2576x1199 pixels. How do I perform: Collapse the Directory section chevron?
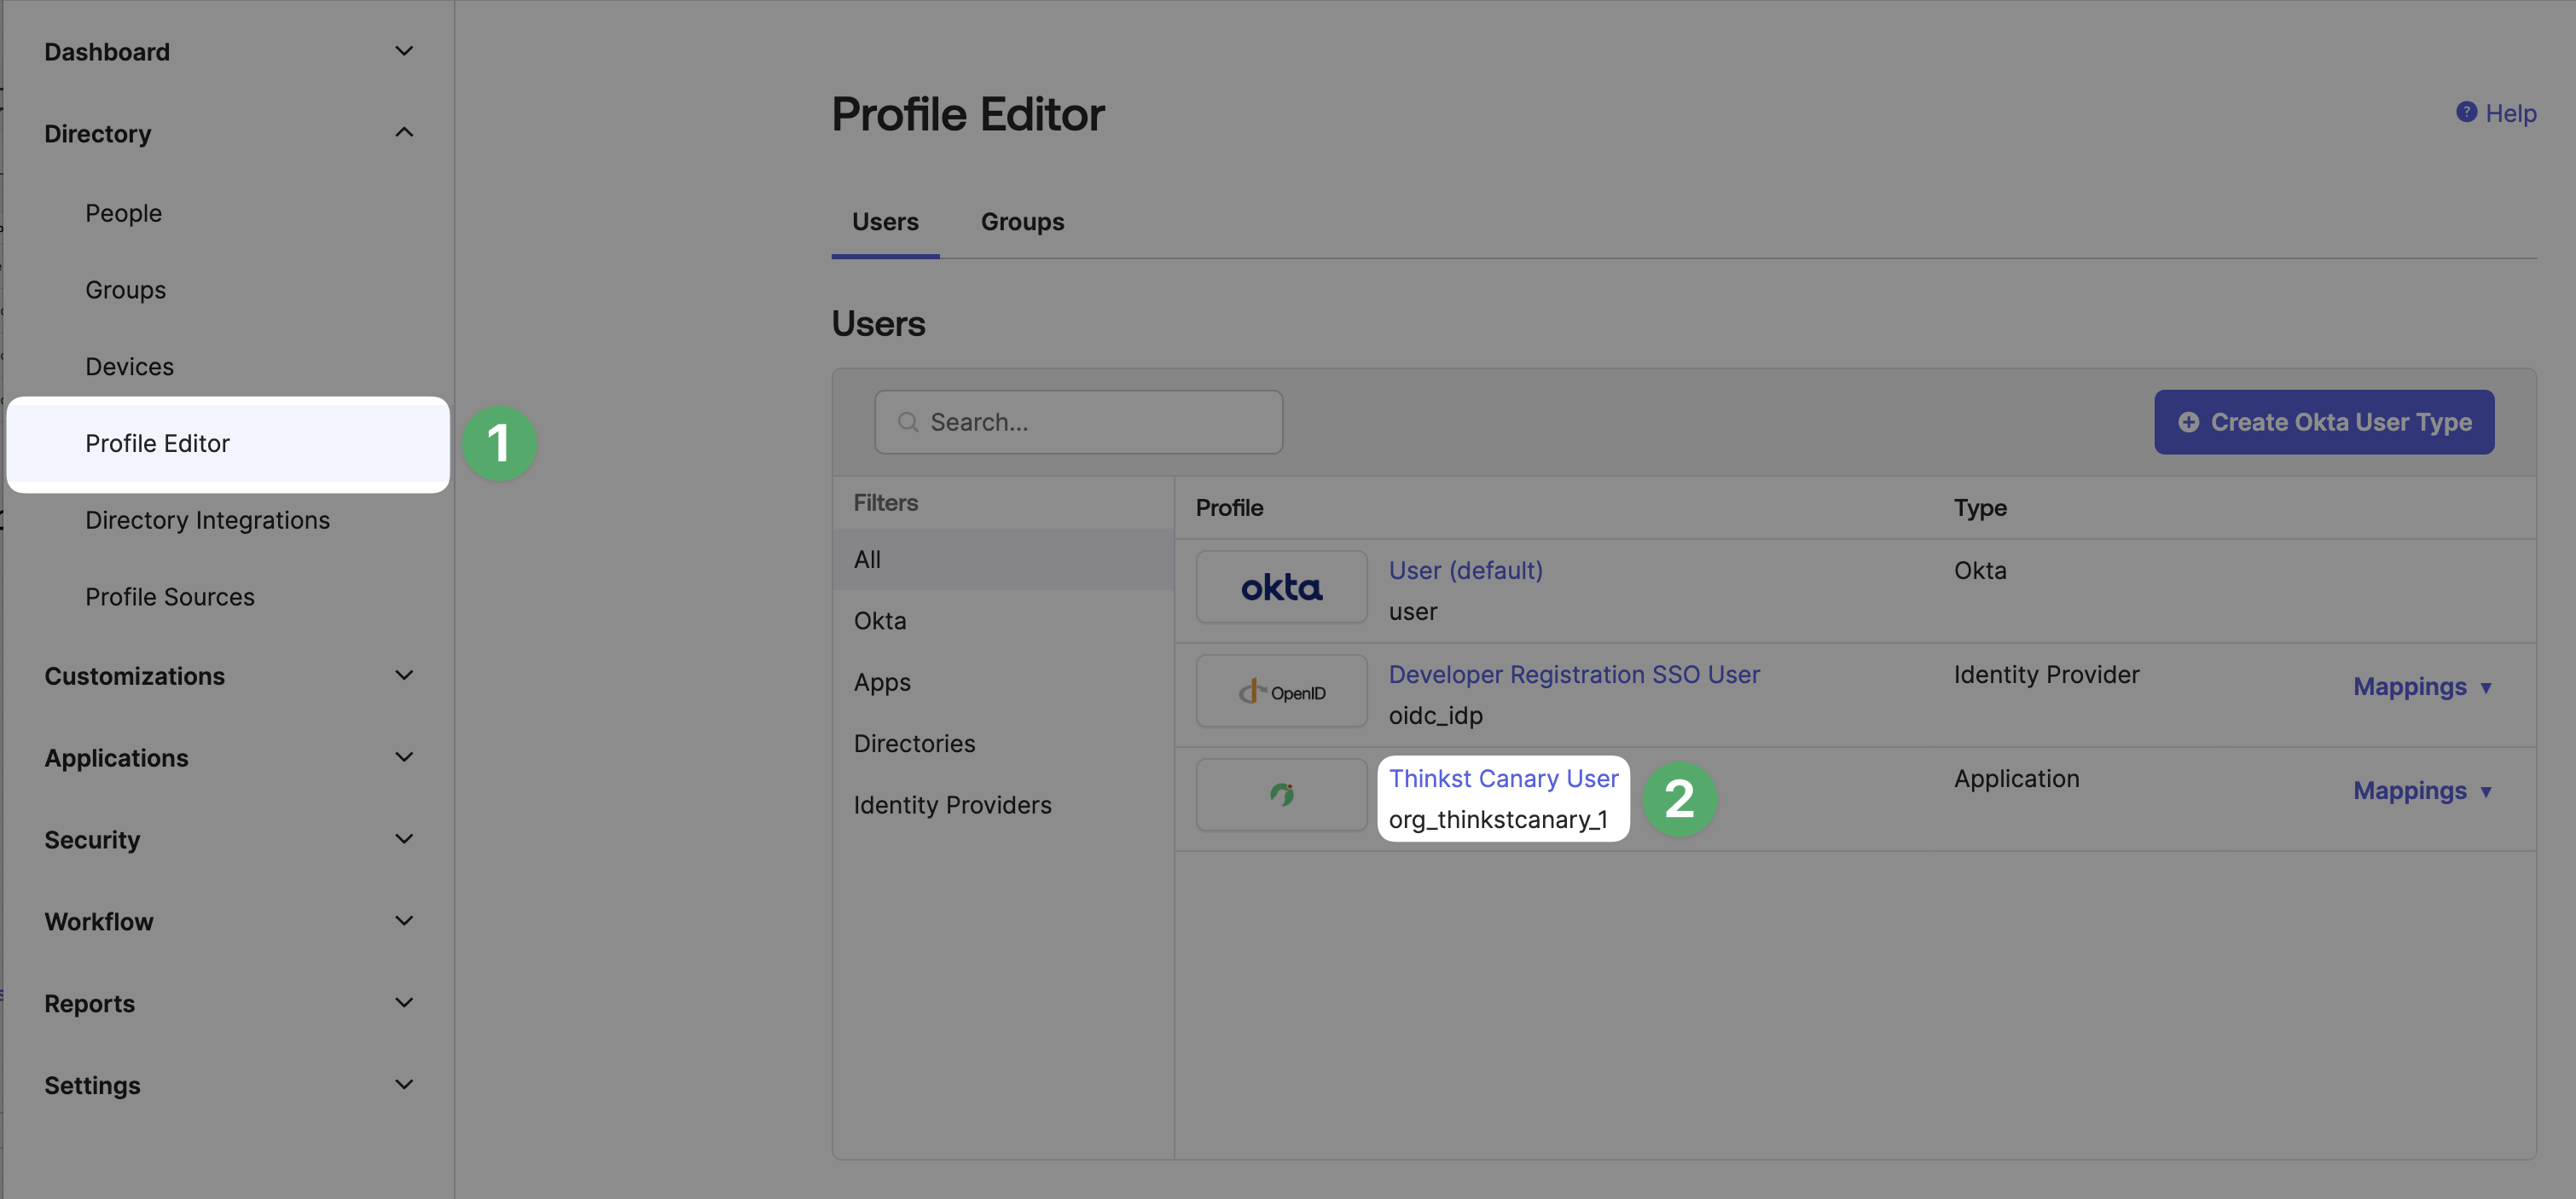[x=404, y=133]
